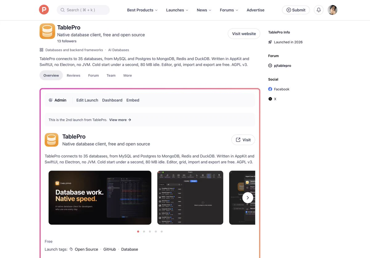Image resolution: width=370 pixels, height=258 pixels.
Task: Open the Facebook social link
Action: (282, 89)
